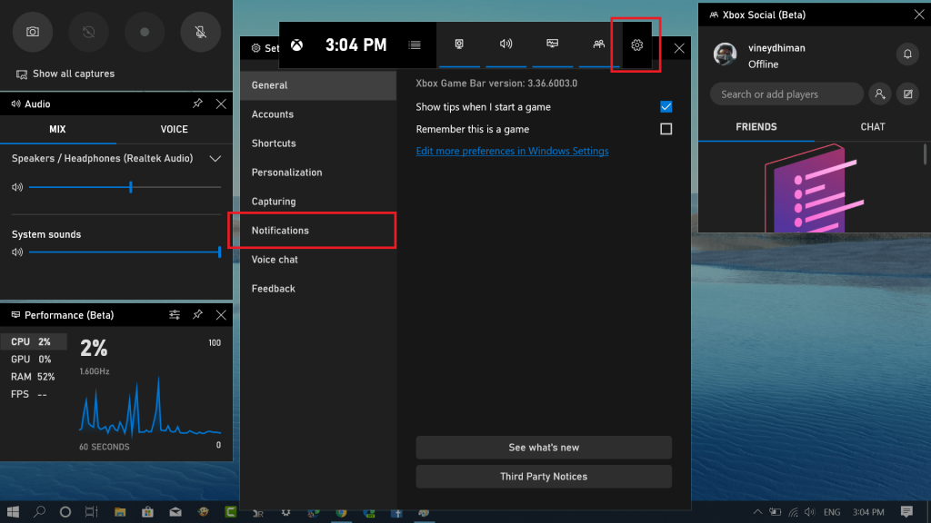Open Edit more preferences in Windows Settings link

(512, 152)
